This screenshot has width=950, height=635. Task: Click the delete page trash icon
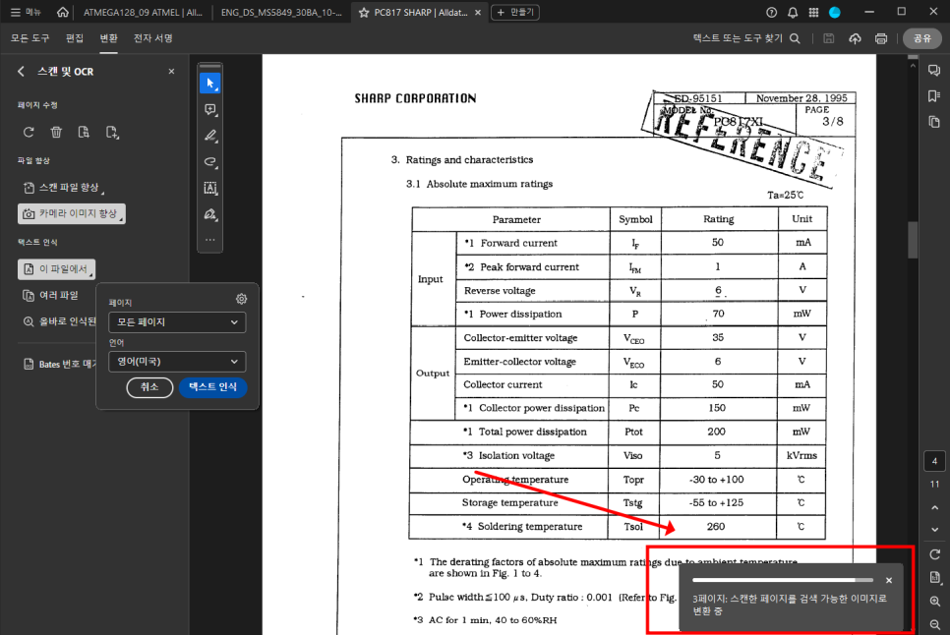tap(56, 132)
